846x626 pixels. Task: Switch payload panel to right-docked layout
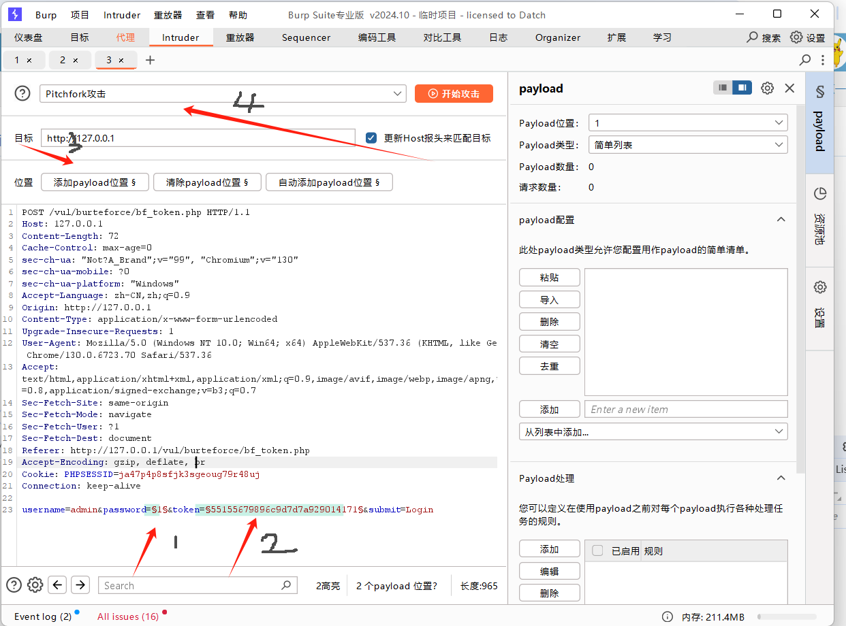[x=742, y=88]
